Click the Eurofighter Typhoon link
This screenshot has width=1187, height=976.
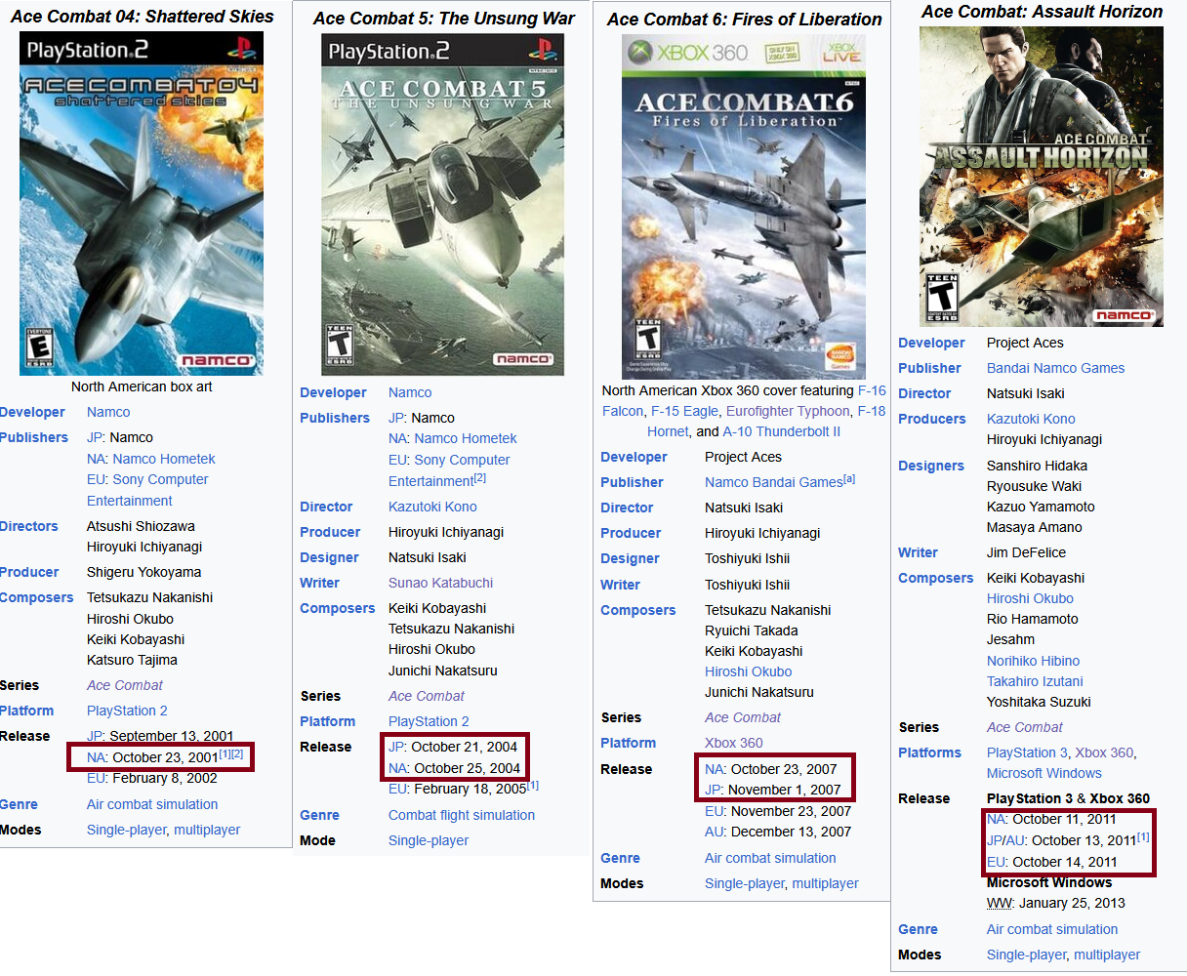click(788, 411)
